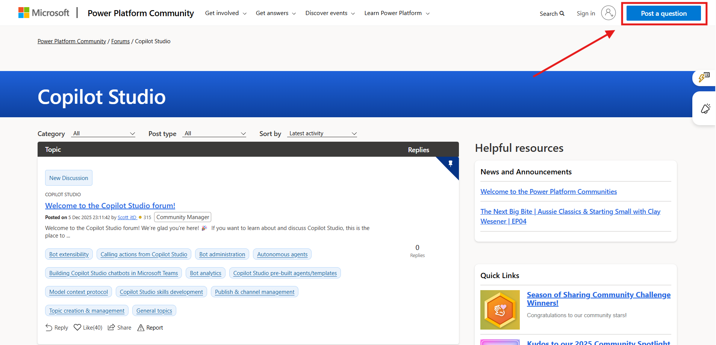Open Welcome to the Copilot Studio forum post
The height and width of the screenshot is (345, 716).
(110, 206)
